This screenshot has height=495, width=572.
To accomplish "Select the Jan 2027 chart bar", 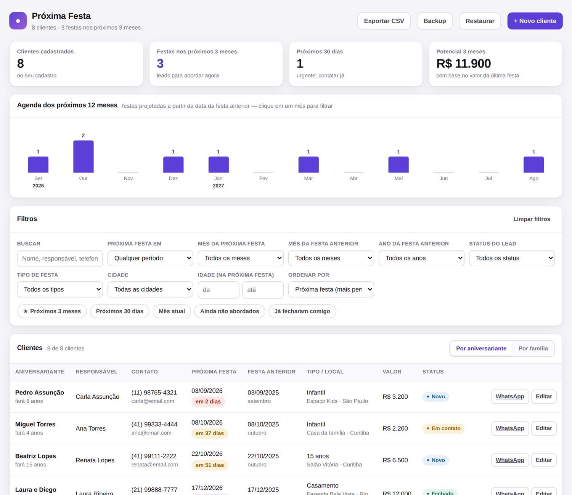I will pos(219,164).
